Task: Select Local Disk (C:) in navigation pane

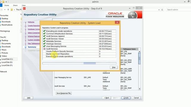Action: [7, 59]
